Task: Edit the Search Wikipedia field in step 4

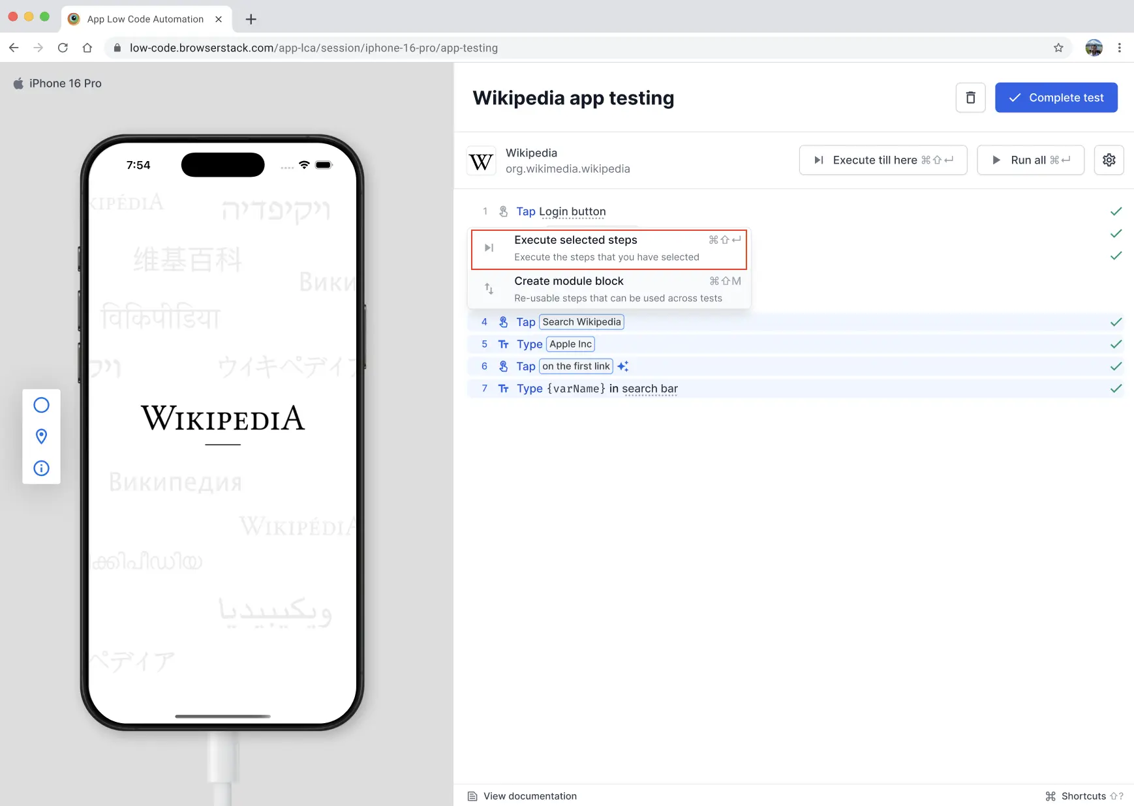Action: pyautogui.click(x=581, y=322)
